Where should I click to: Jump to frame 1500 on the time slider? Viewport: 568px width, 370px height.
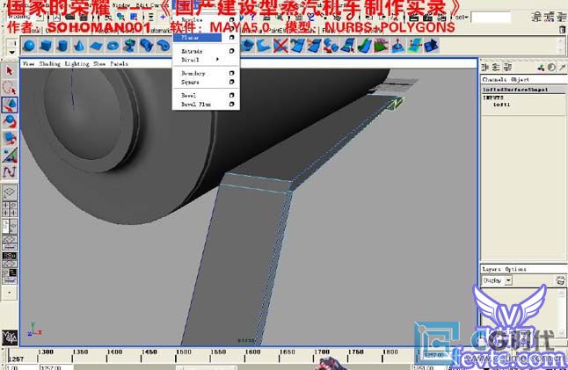tap(184, 352)
